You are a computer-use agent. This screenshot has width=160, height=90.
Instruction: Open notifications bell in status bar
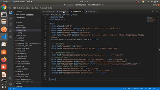(x=157, y=89)
